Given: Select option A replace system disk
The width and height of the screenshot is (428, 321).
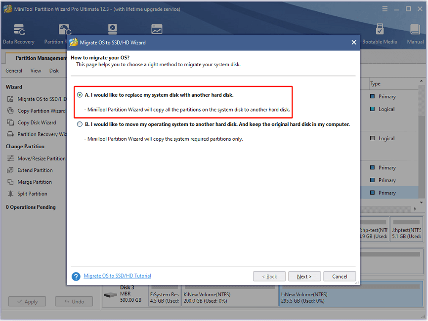Looking at the screenshot, I should click(80, 95).
